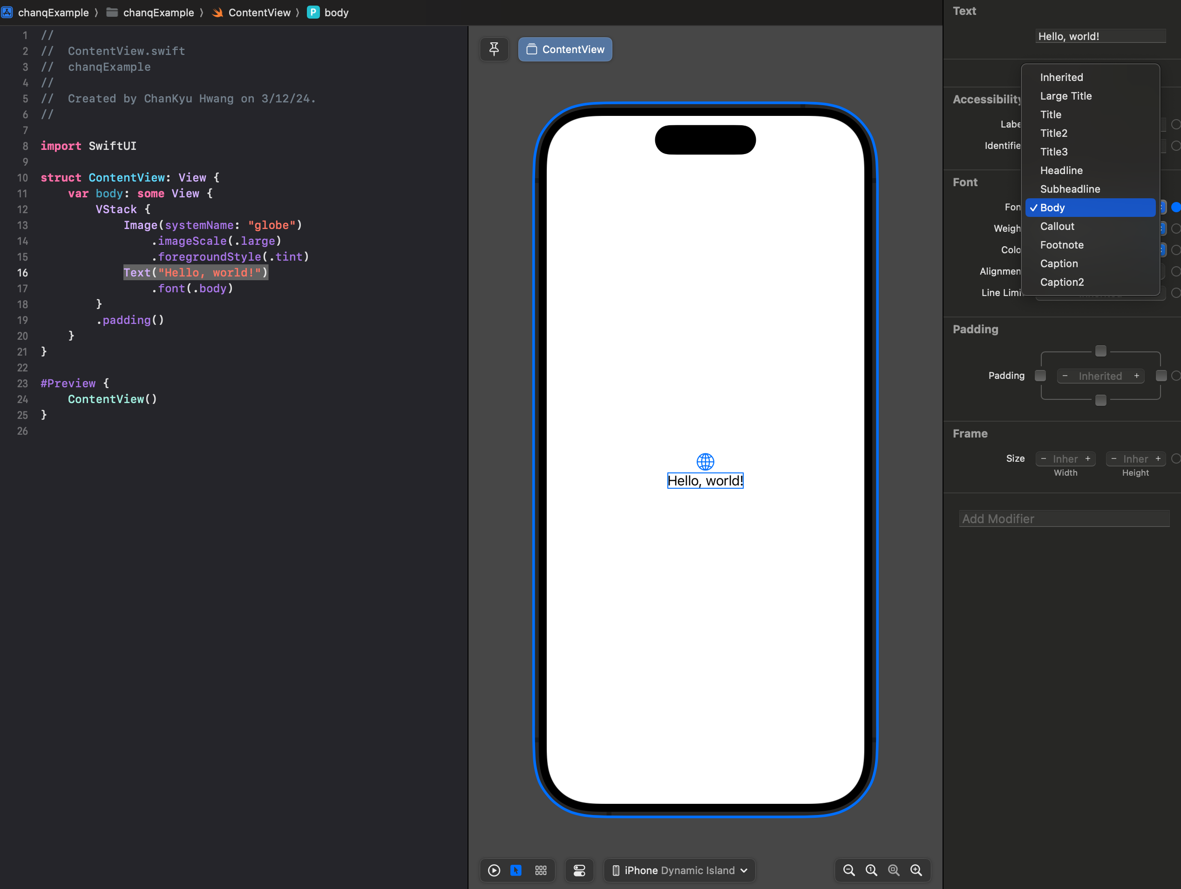Zoom in on the preview canvas
Image resolution: width=1181 pixels, height=889 pixels.
(916, 870)
